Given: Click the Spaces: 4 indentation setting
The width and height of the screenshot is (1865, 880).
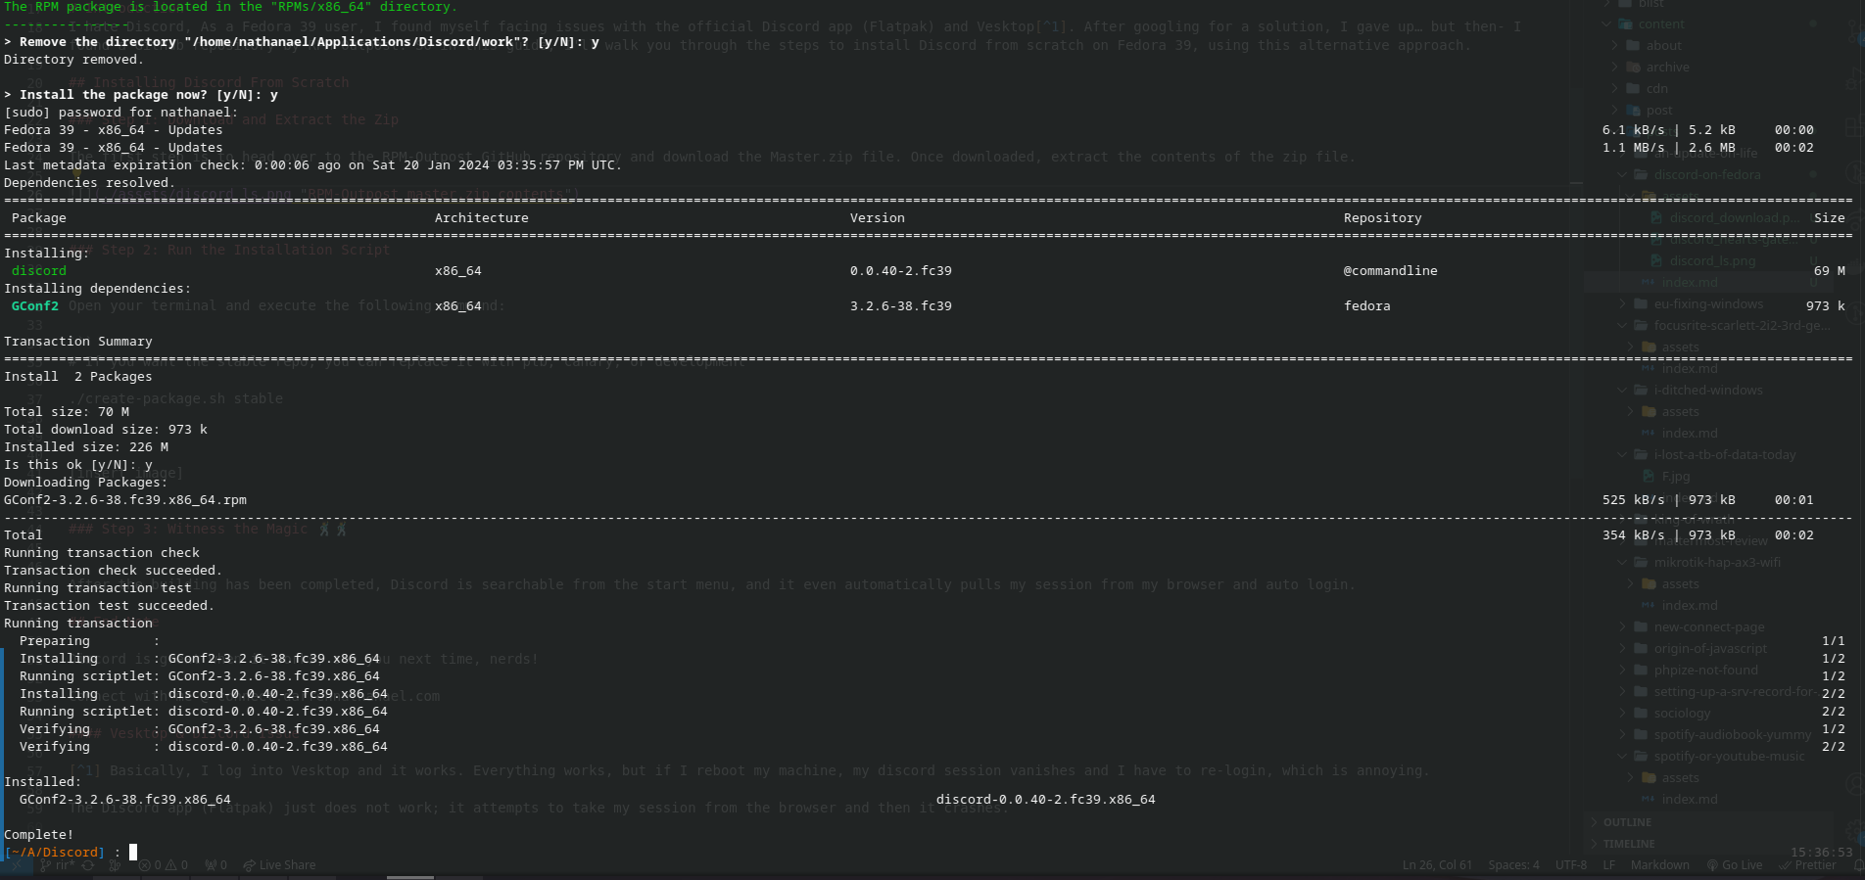Looking at the screenshot, I should click(1513, 865).
